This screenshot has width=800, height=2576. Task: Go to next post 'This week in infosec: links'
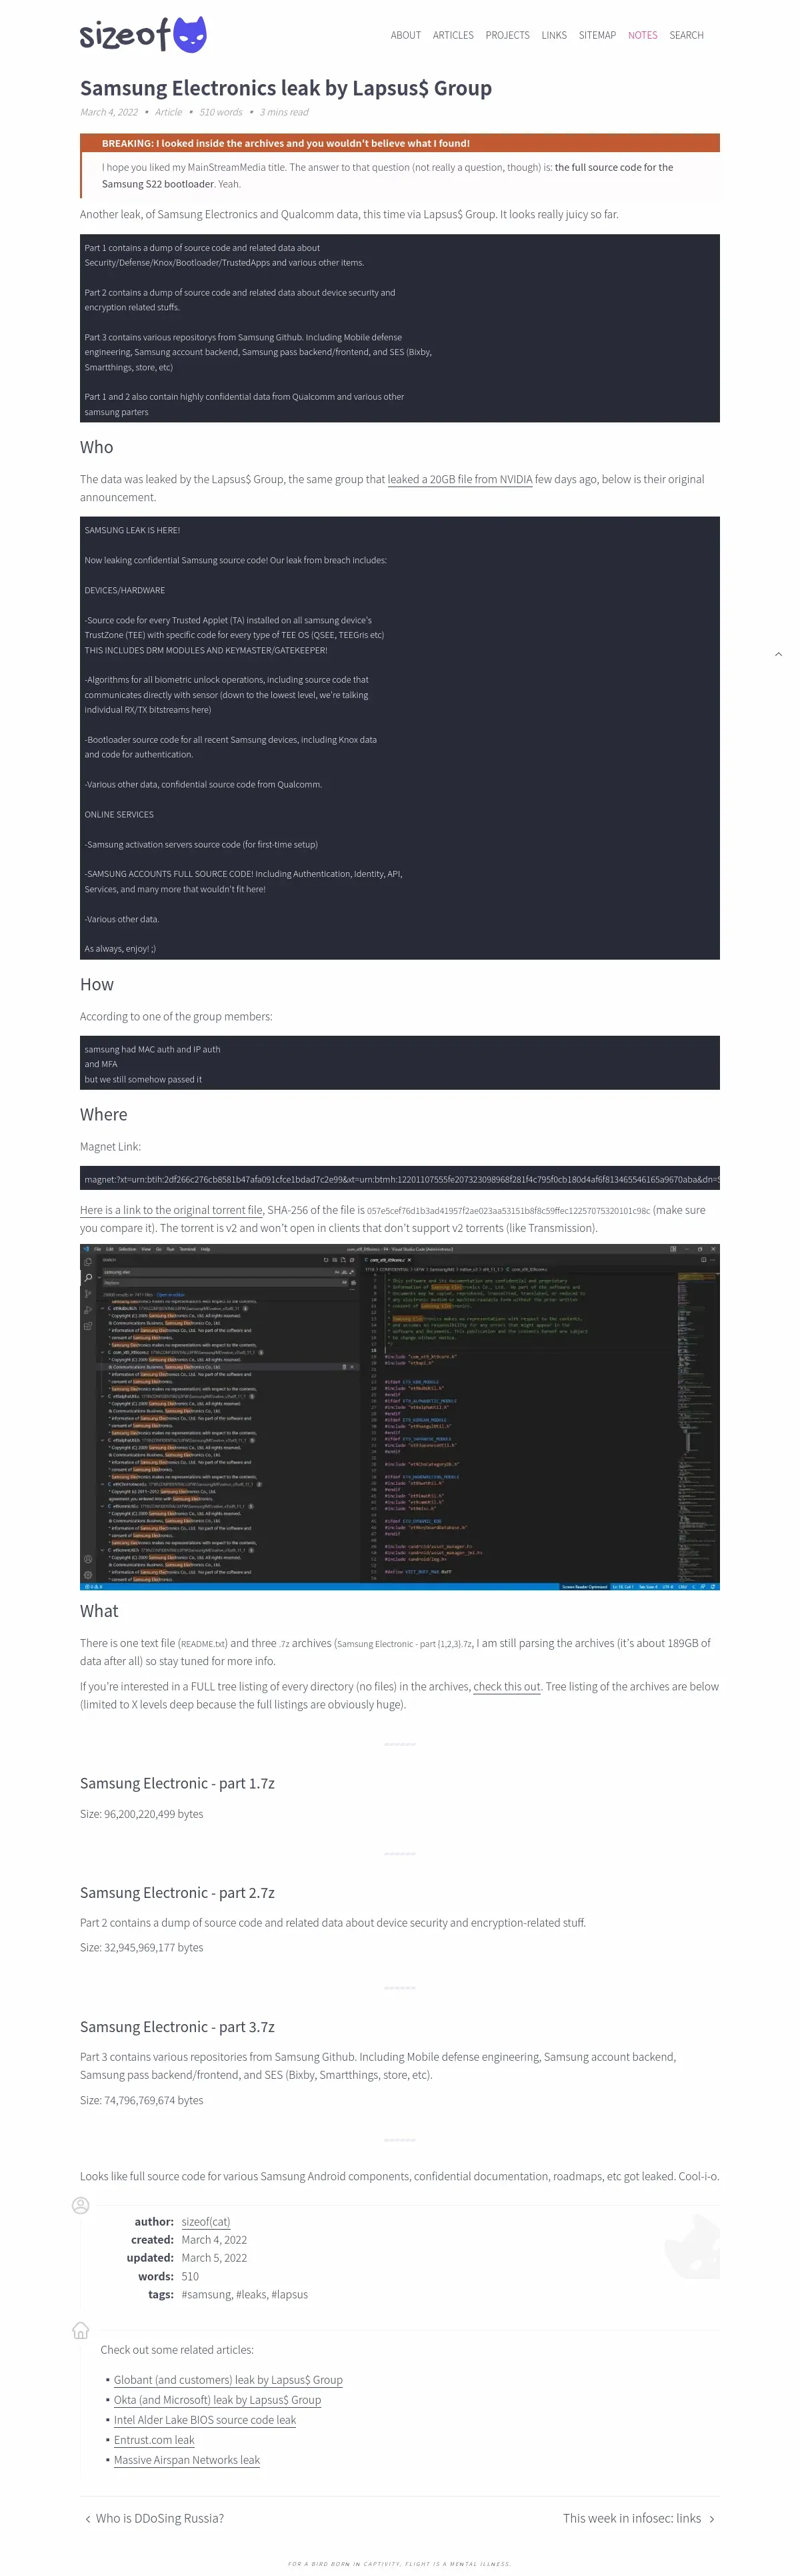[638, 2518]
